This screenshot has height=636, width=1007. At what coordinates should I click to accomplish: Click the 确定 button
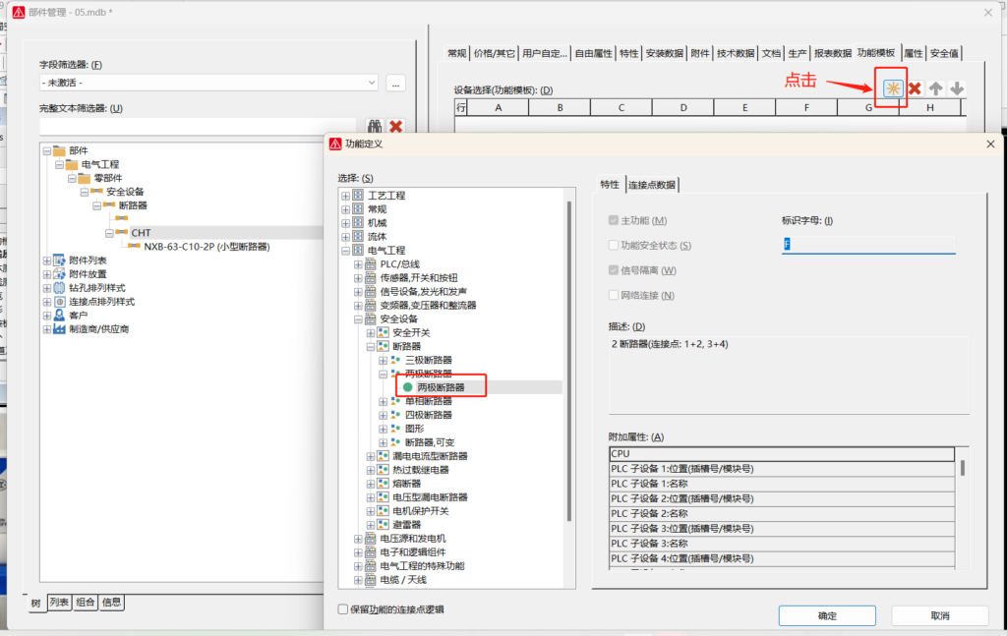[x=827, y=615]
